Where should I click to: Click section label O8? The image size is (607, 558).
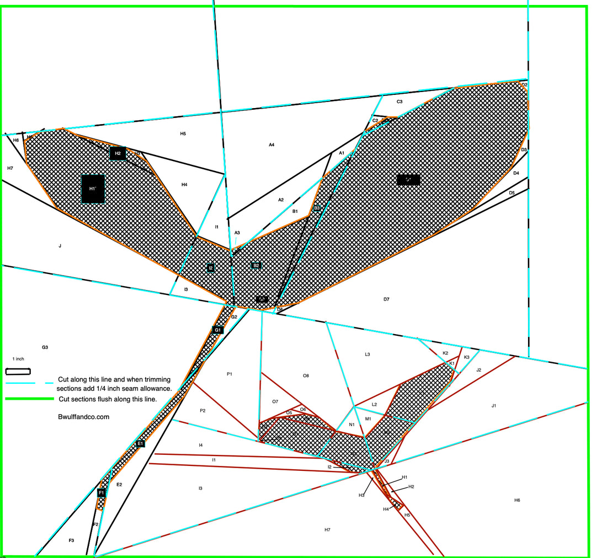(306, 375)
